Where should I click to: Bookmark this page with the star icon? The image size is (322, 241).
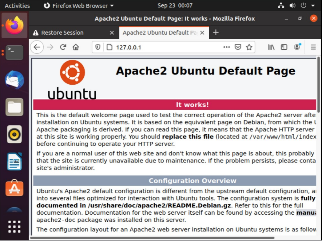pyautogui.click(x=249, y=47)
